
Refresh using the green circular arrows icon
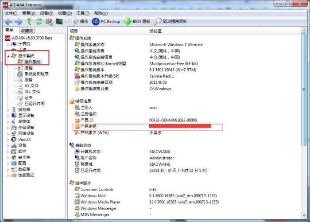tap(39, 21)
